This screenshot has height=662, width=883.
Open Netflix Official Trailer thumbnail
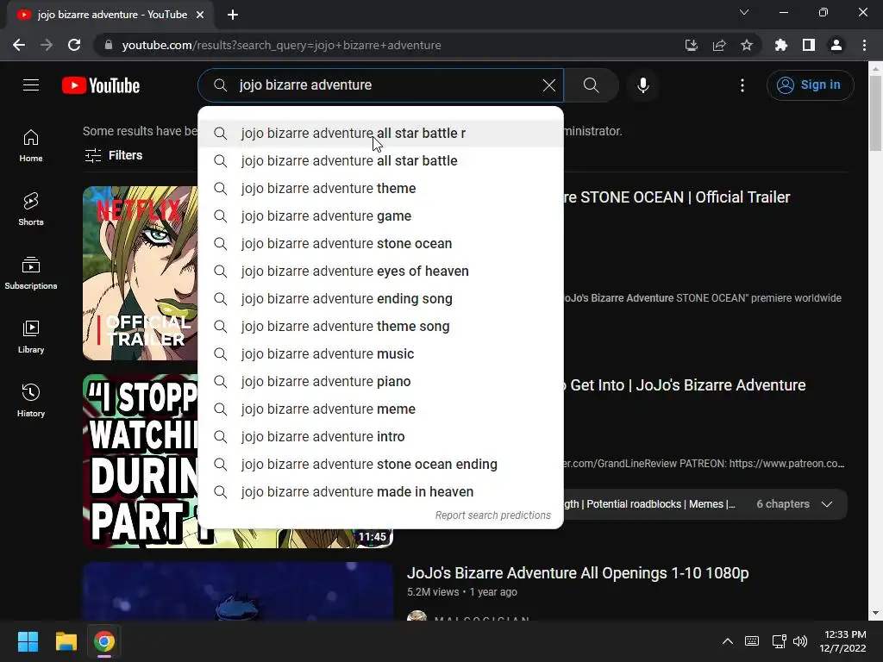click(141, 273)
